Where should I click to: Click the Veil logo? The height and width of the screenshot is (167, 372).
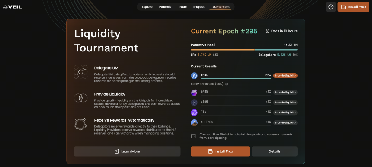coord(13,7)
